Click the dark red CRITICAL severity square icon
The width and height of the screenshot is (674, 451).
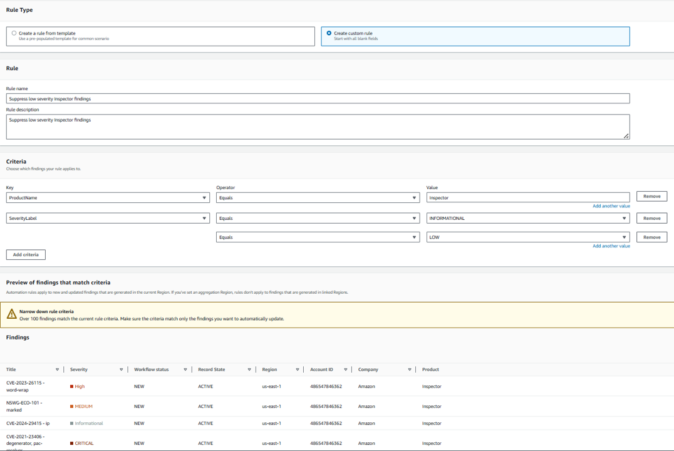[72, 443]
